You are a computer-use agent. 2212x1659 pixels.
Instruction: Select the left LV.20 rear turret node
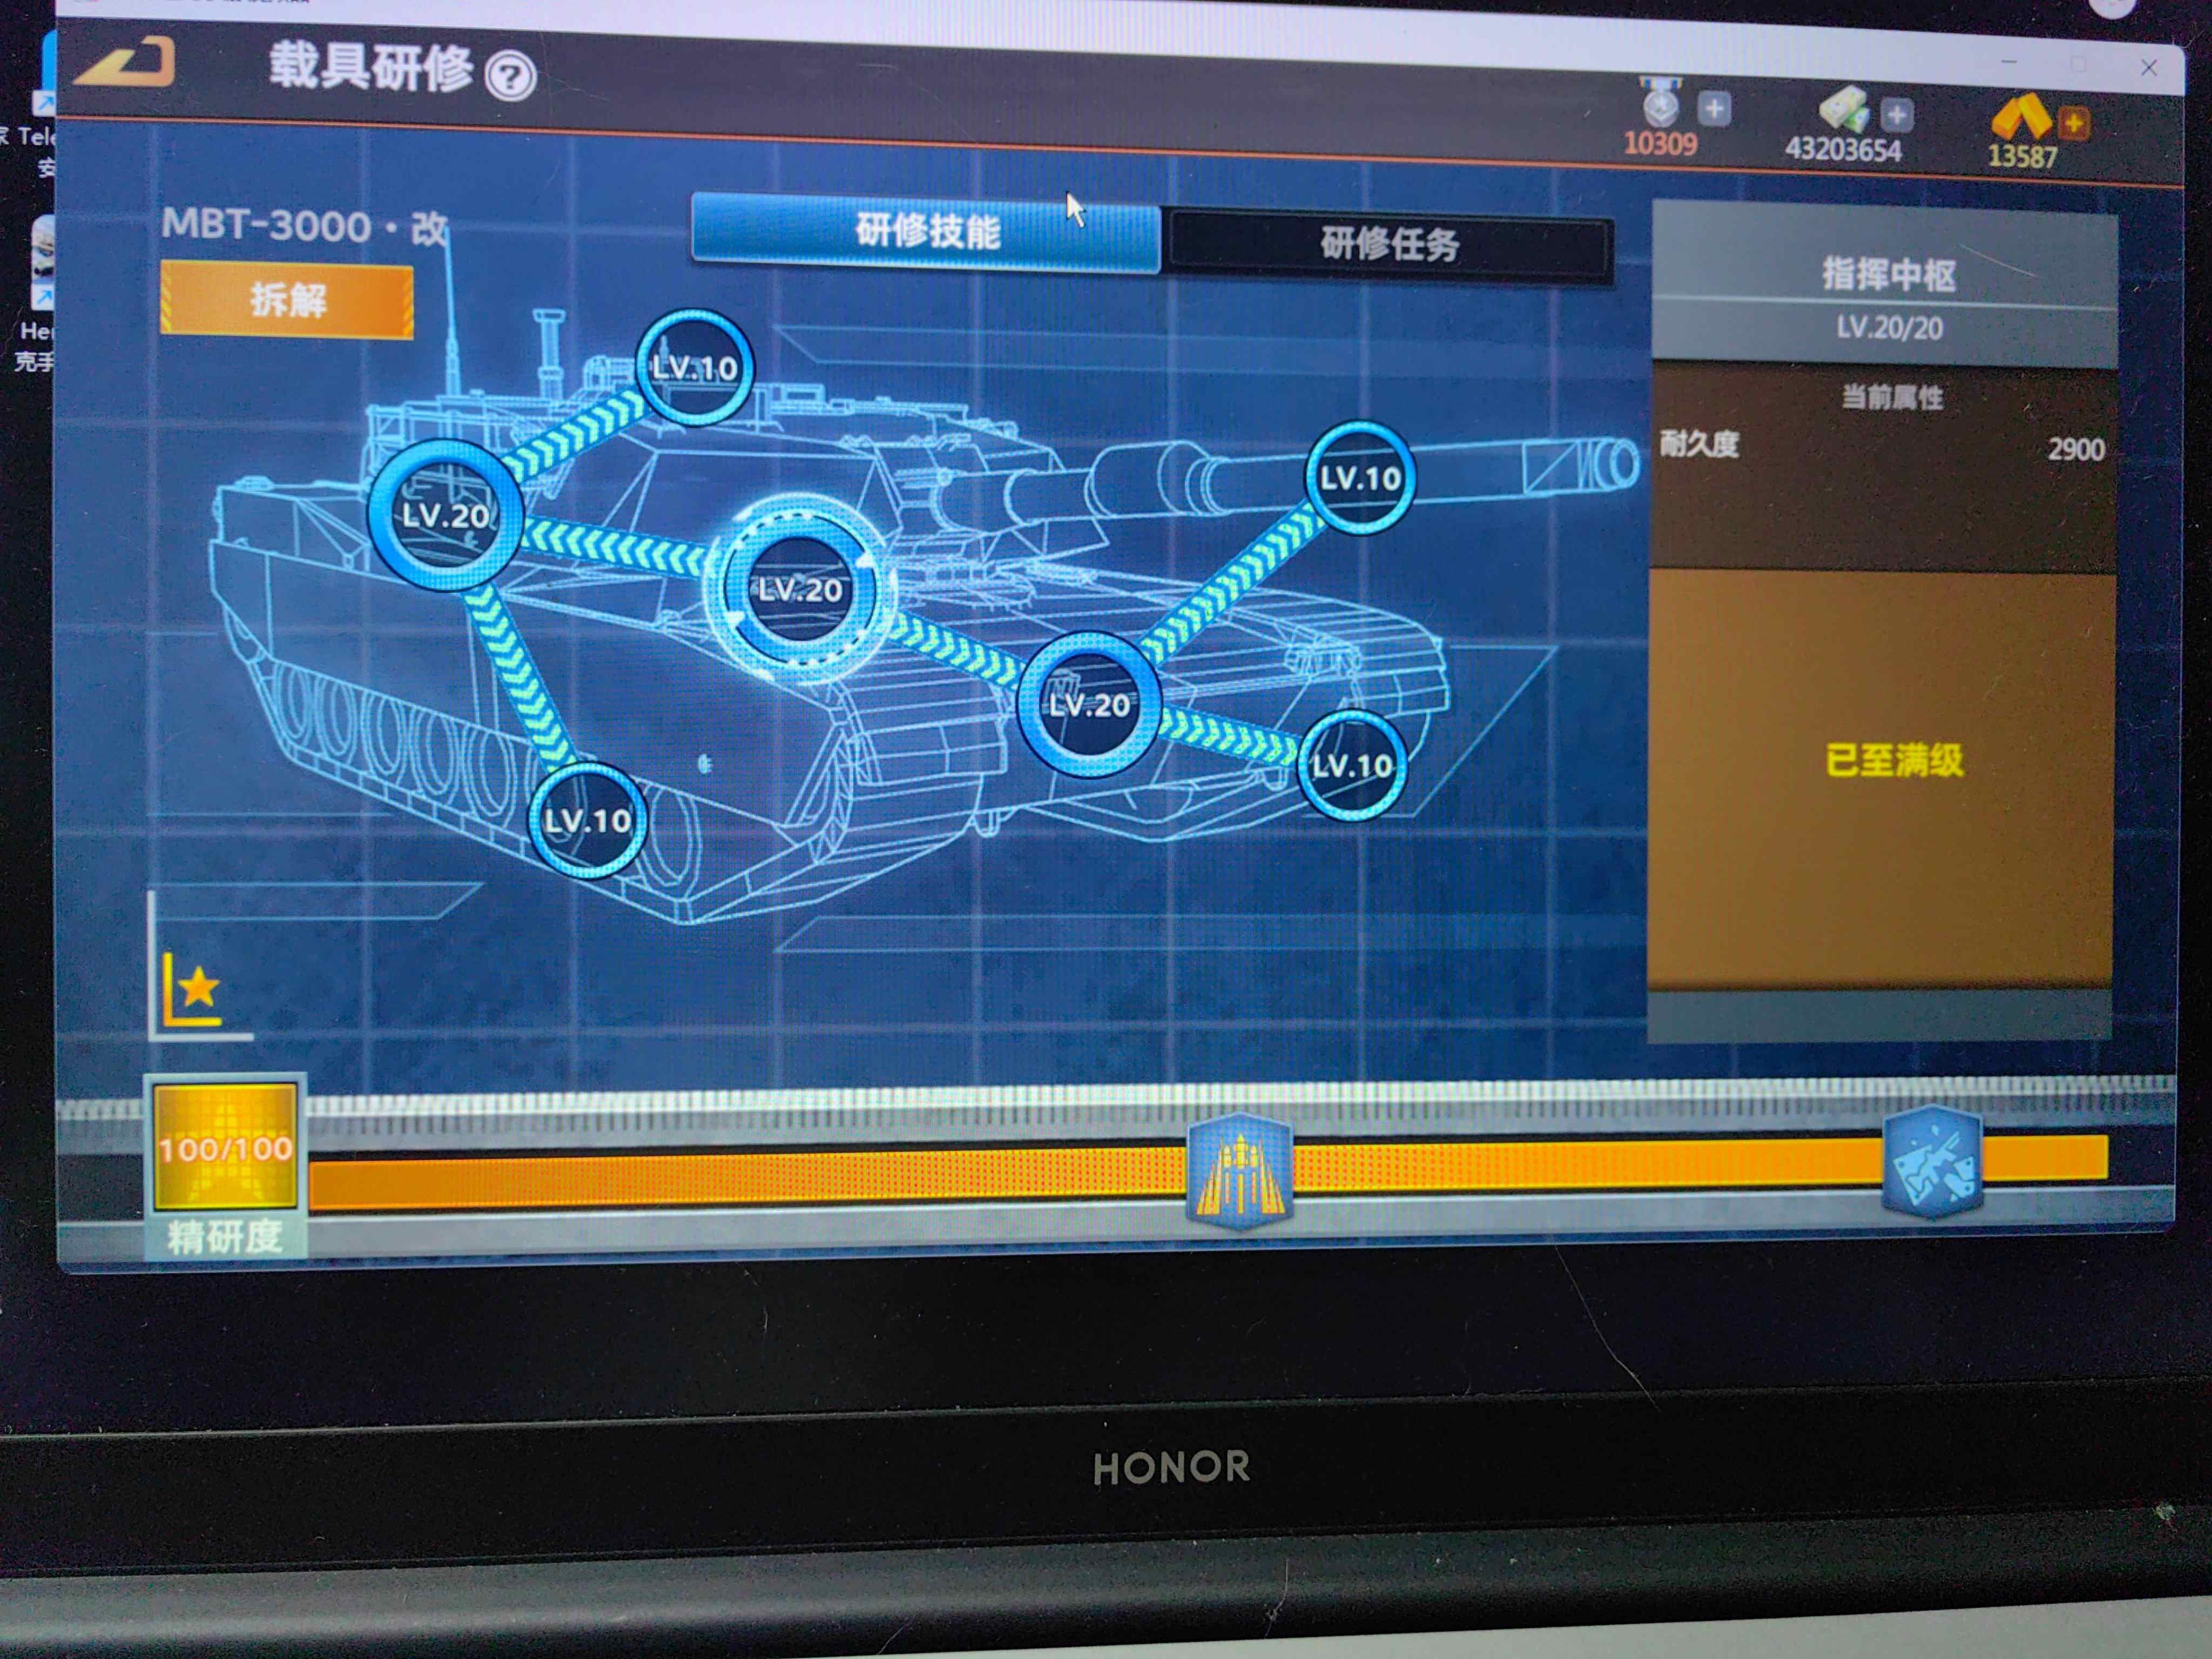(x=445, y=514)
